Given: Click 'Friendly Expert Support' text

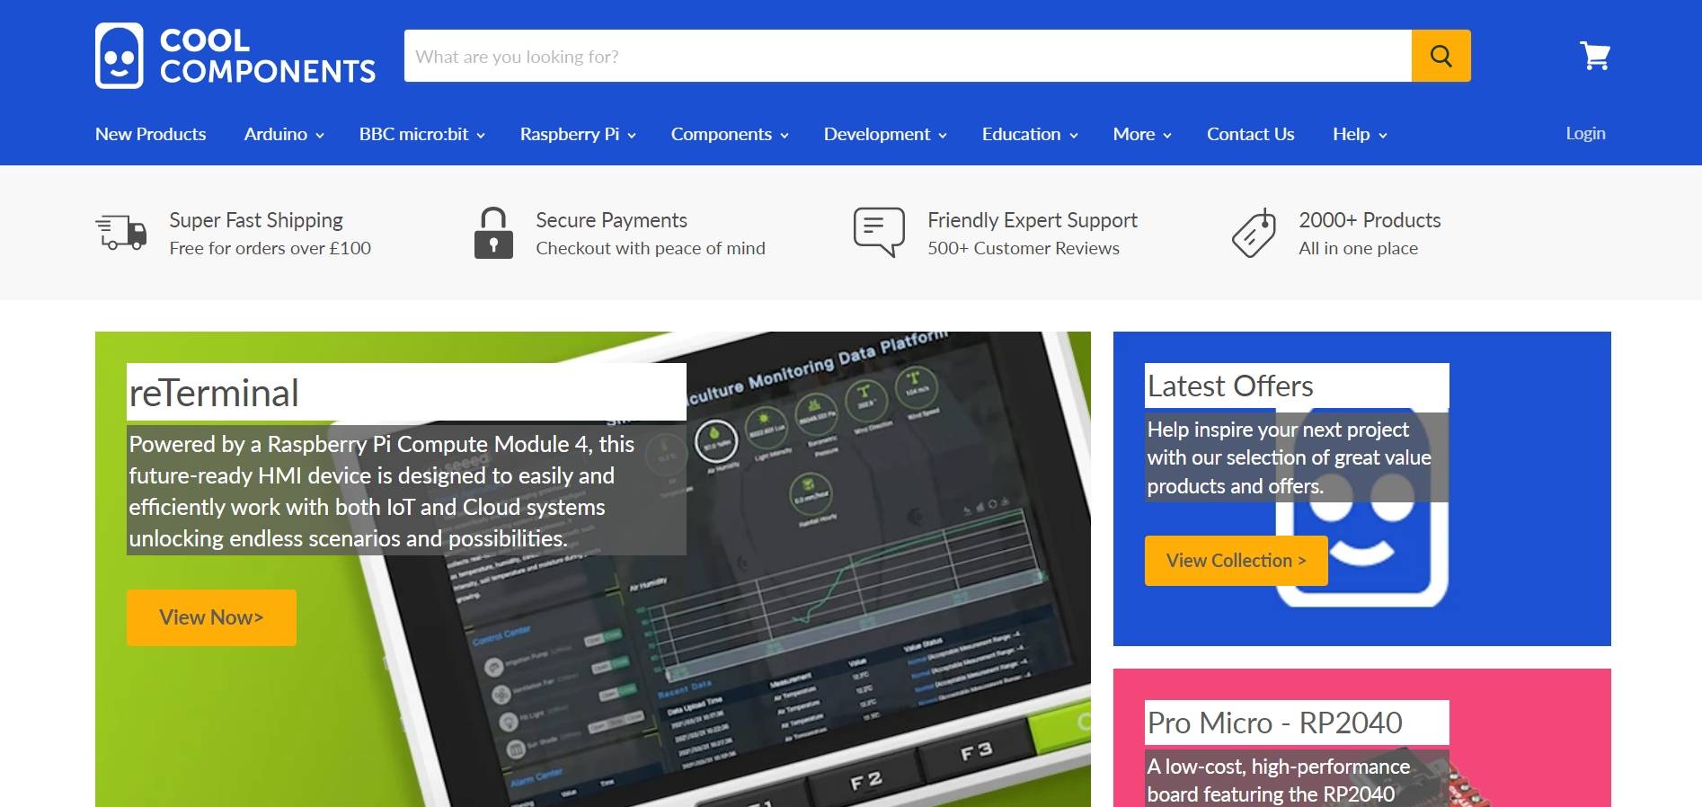Looking at the screenshot, I should tap(1033, 220).
